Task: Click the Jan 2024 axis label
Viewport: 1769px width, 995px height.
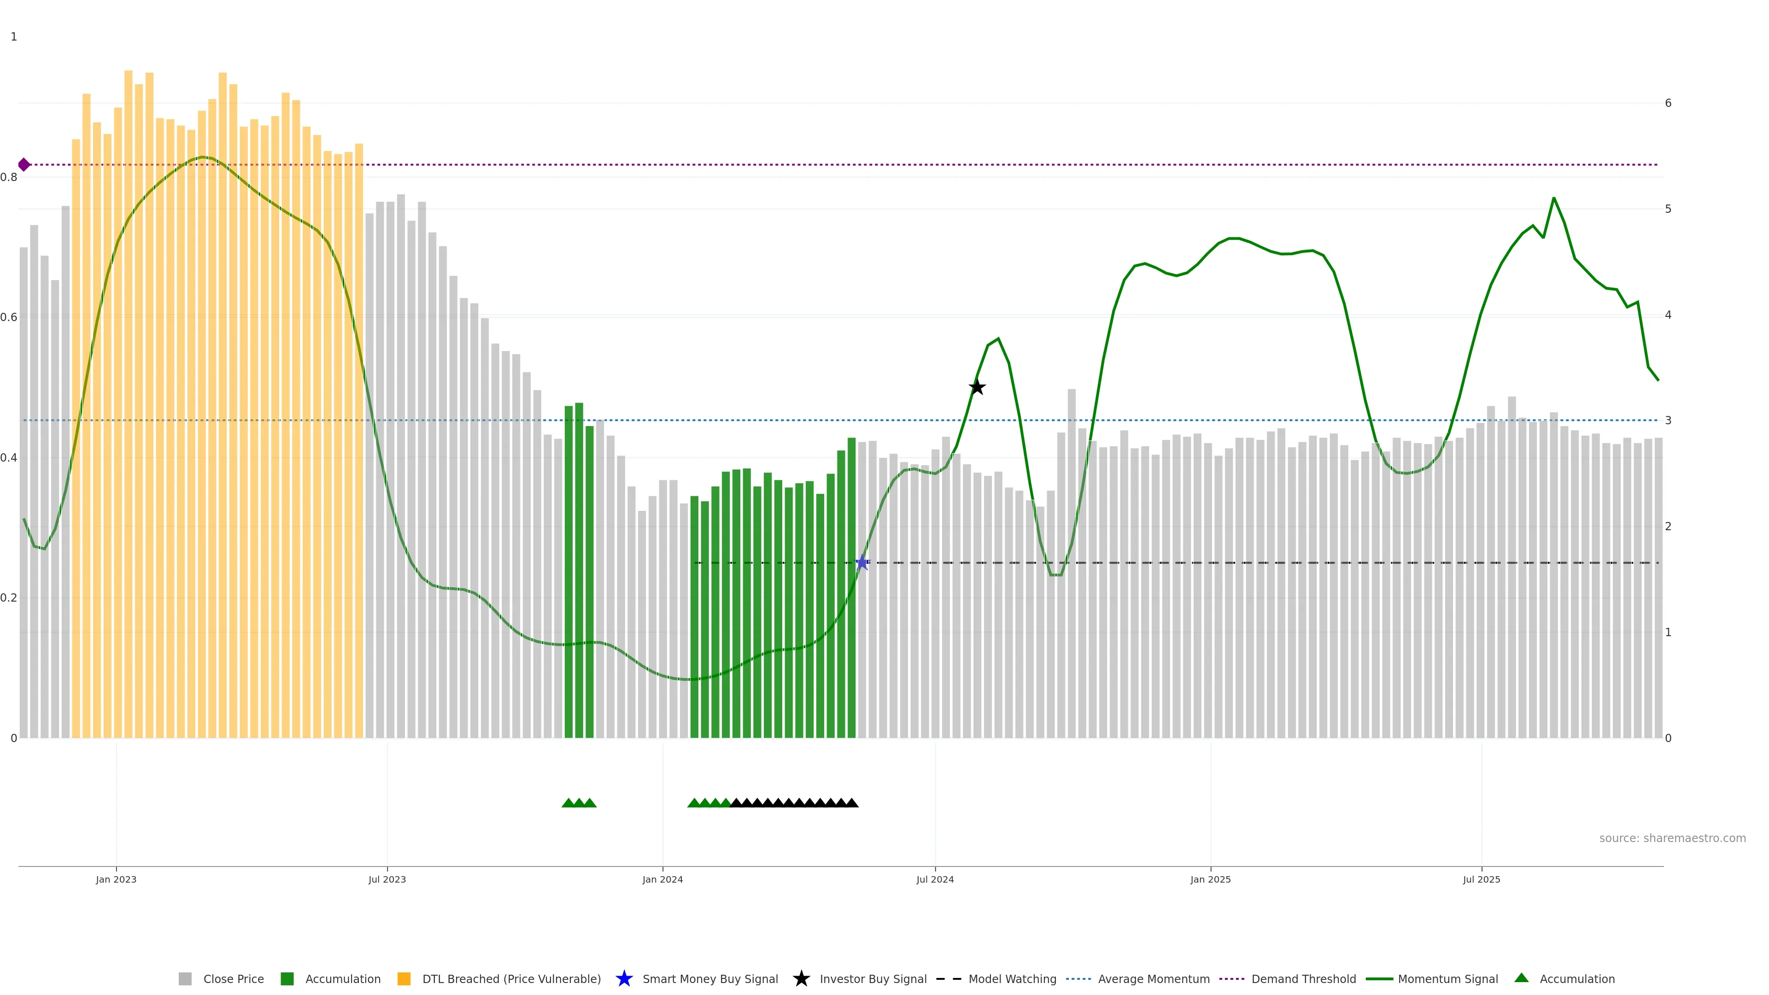Action: [x=663, y=880]
